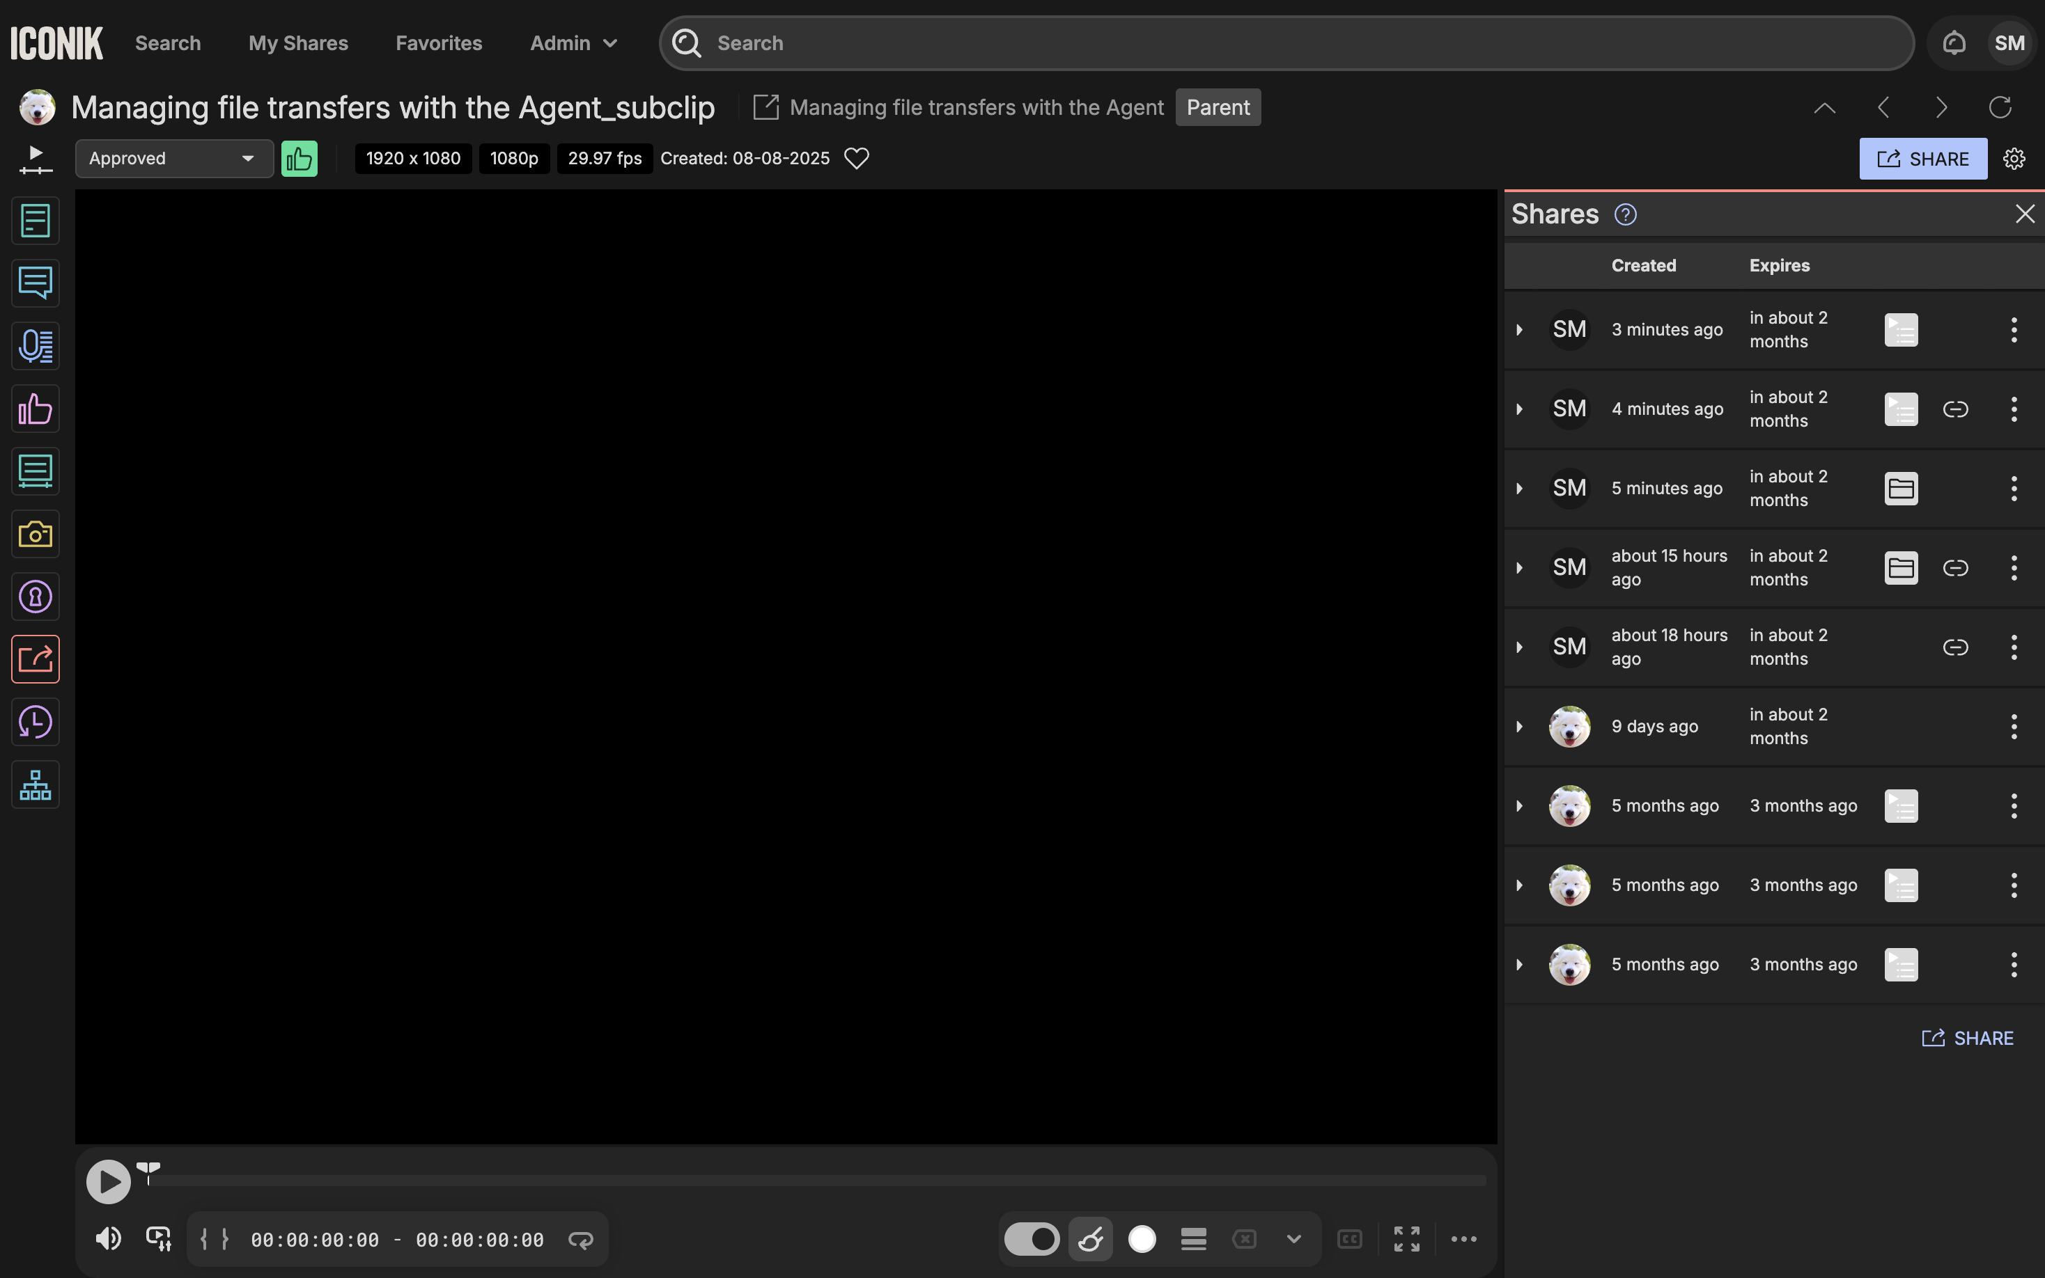The height and width of the screenshot is (1278, 2045).
Task: Toggle loop playback icon beside timecode
Action: tap(580, 1239)
